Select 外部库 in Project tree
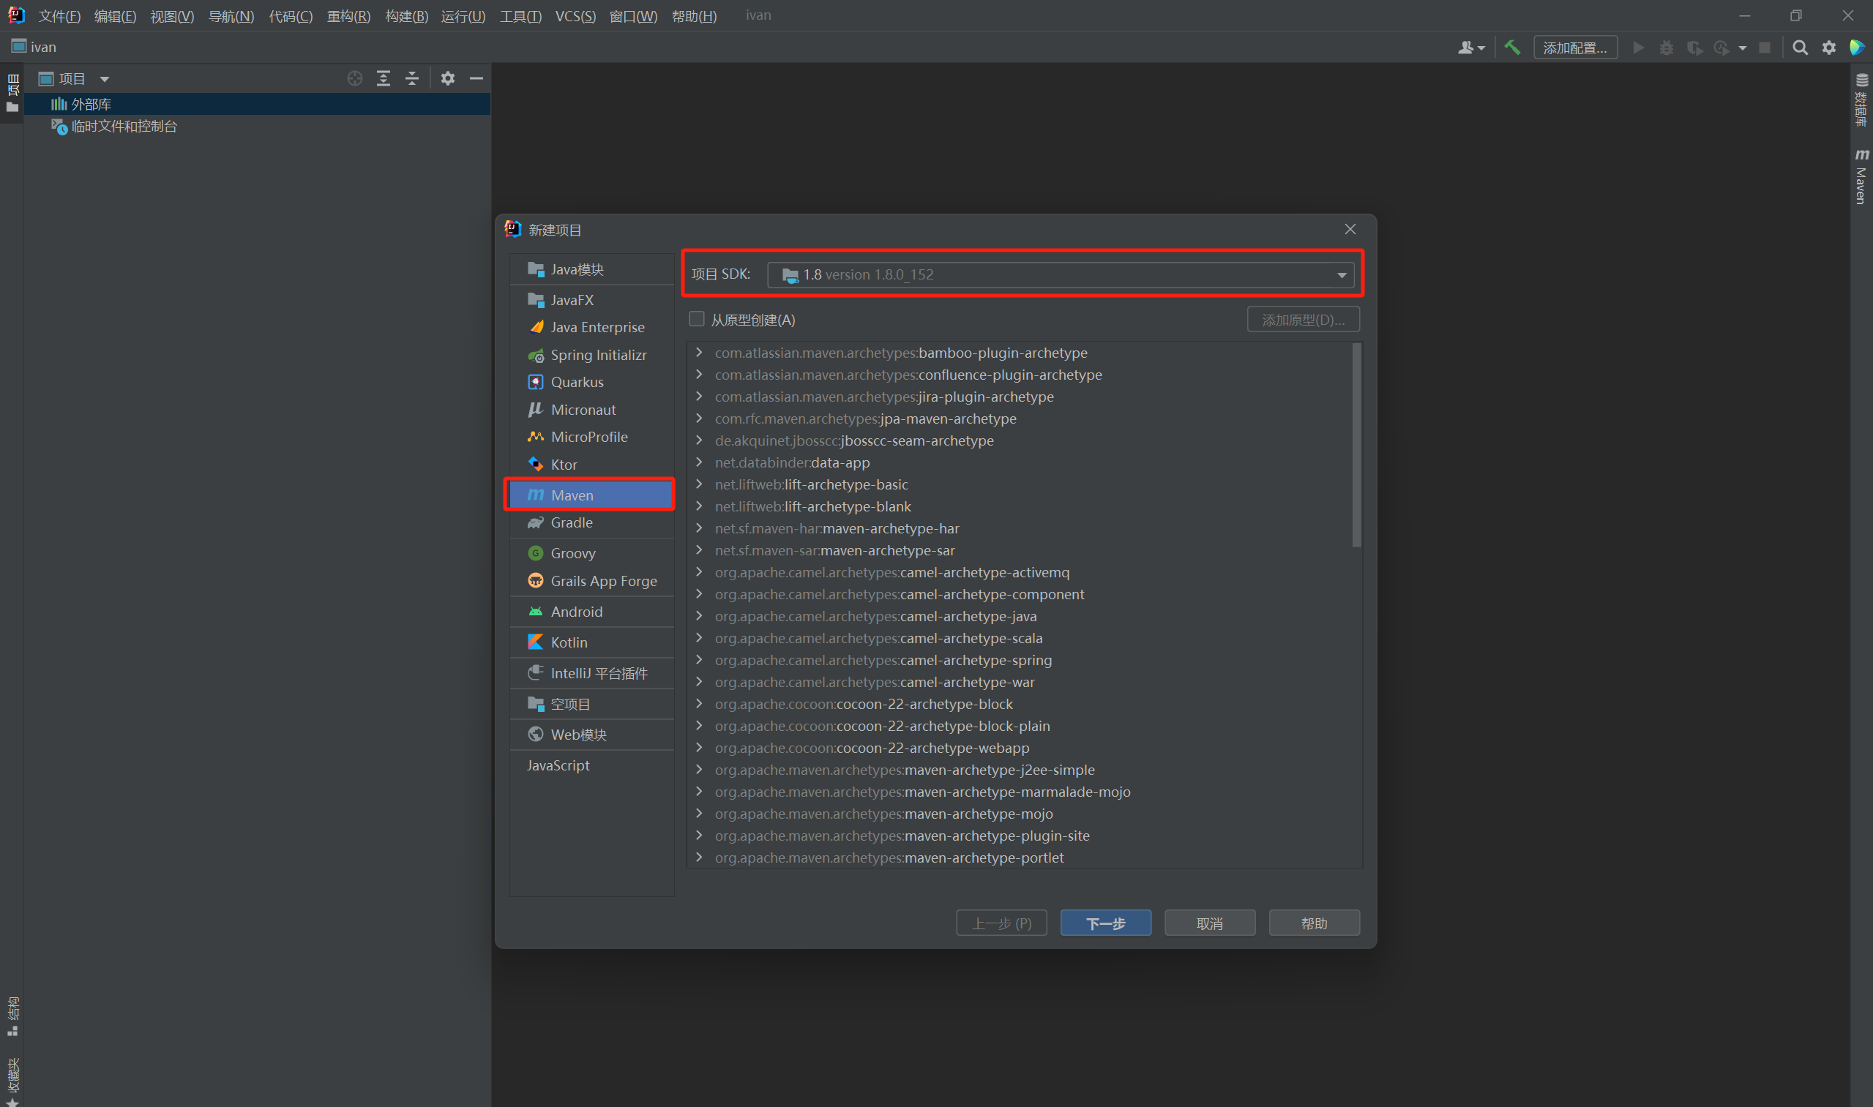Image resolution: width=1873 pixels, height=1107 pixels. tap(257, 105)
